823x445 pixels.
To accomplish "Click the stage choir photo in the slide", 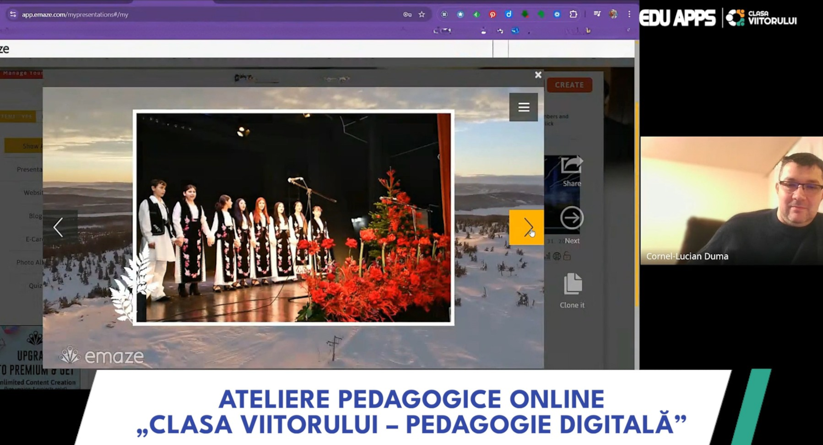I will 293,218.
